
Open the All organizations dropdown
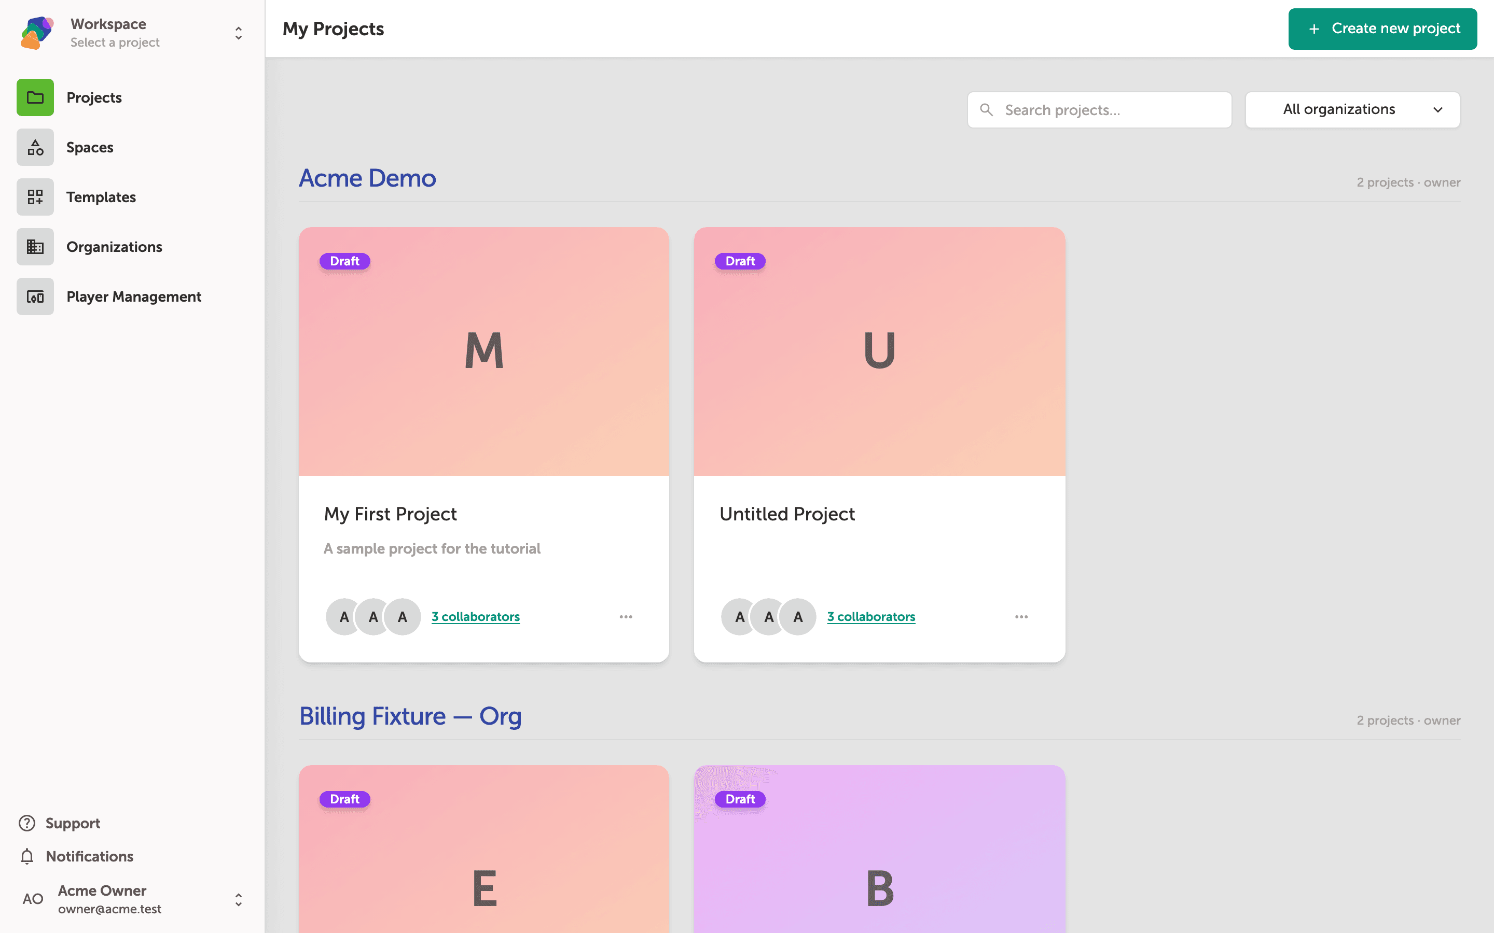click(1352, 110)
